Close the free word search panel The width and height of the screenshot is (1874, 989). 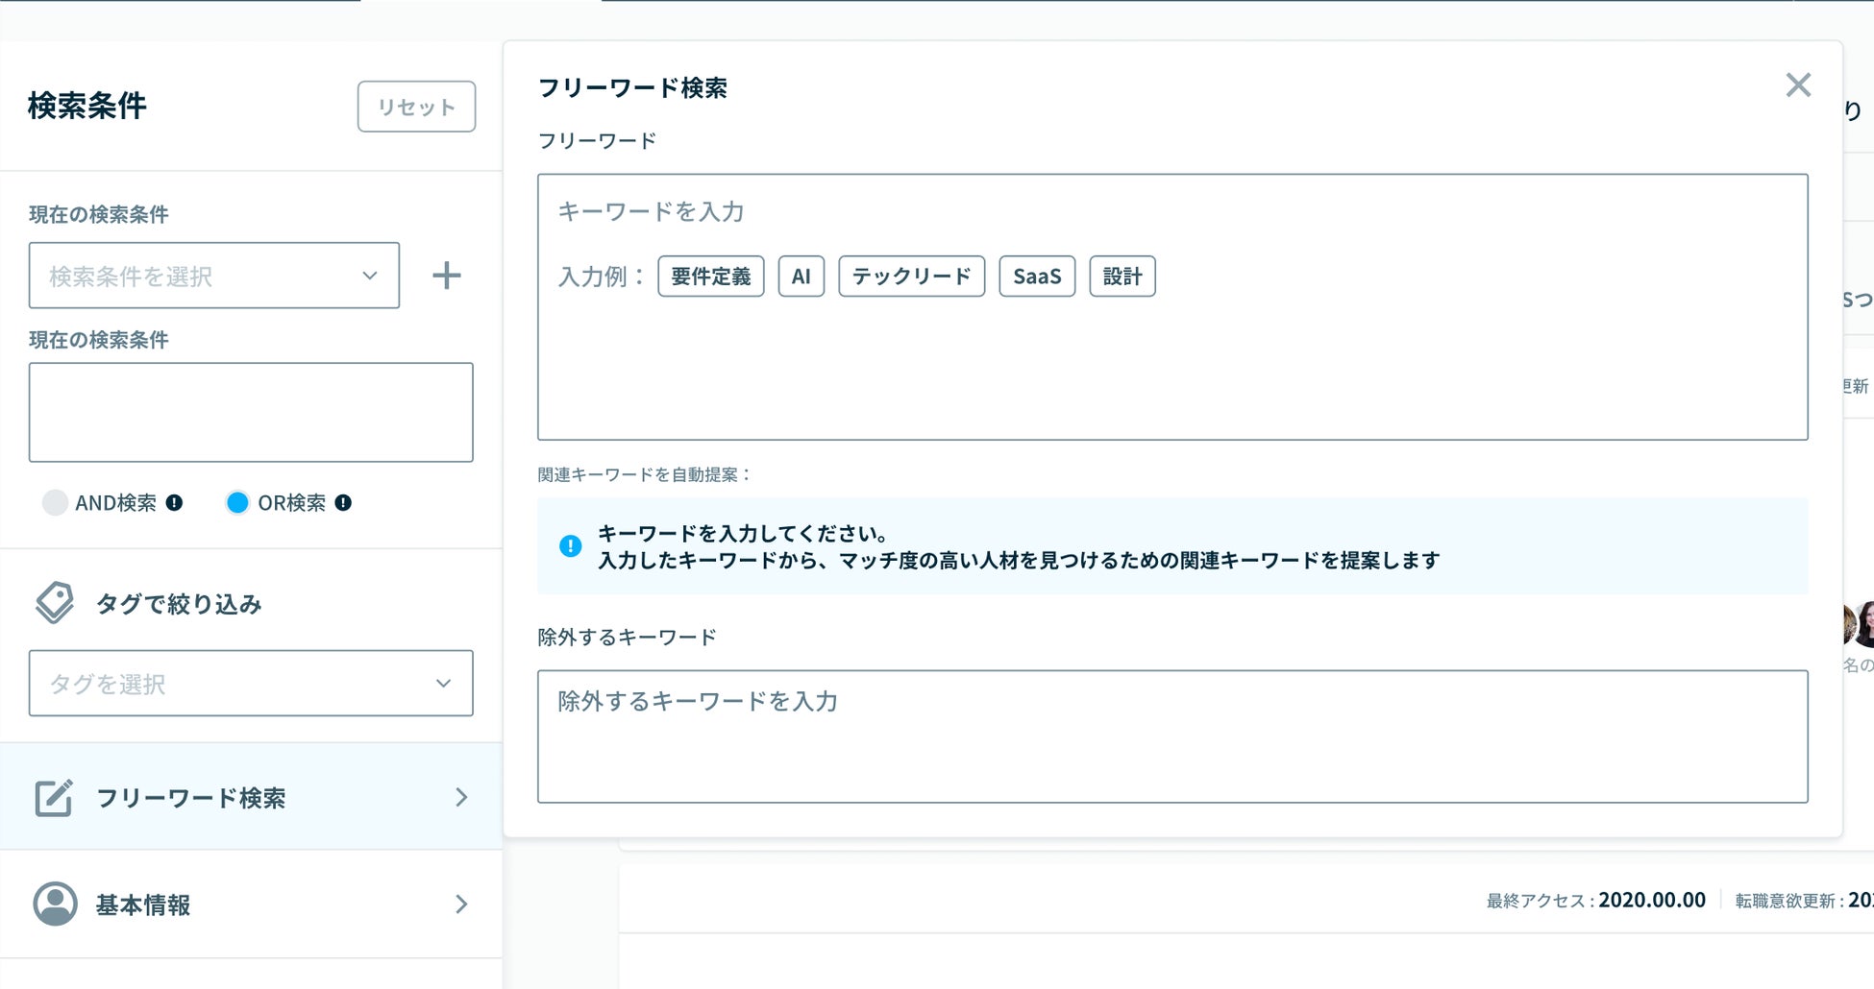(x=1797, y=85)
